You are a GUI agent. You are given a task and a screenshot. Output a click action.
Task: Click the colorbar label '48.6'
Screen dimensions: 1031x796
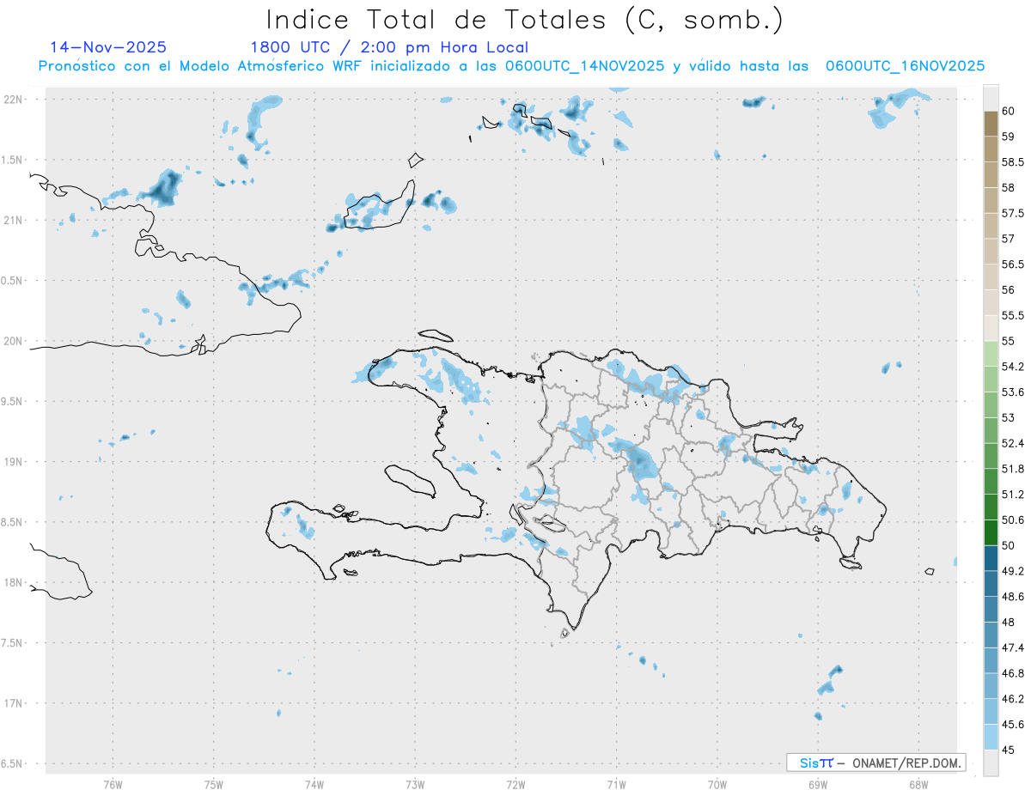point(1013,597)
